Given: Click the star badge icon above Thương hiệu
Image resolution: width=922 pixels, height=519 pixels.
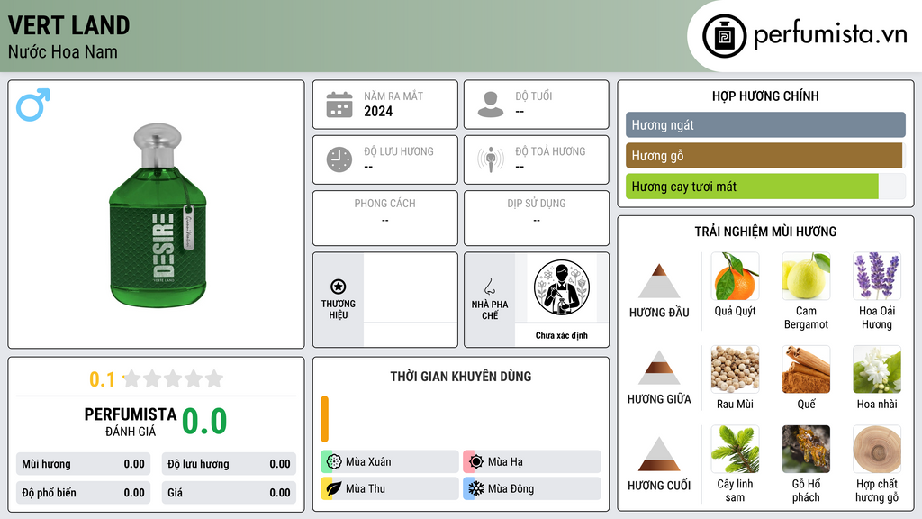Looking at the screenshot, I should [339, 287].
